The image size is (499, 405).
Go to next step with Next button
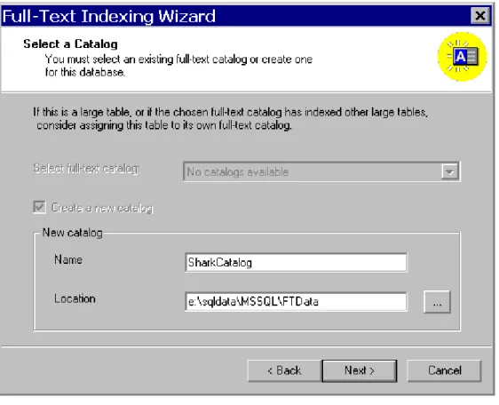tap(360, 370)
